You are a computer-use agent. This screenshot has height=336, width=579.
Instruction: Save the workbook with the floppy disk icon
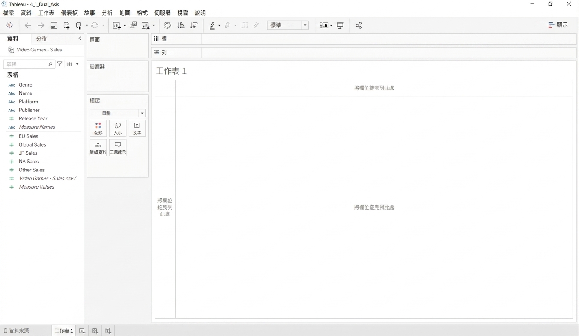pos(54,26)
